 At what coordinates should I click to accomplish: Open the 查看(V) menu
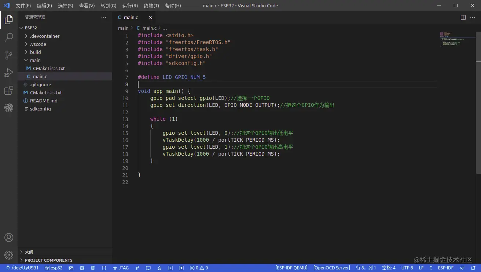pyautogui.click(x=87, y=6)
